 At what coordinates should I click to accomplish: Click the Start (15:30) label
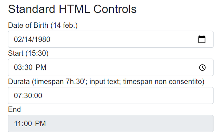pos(28,53)
